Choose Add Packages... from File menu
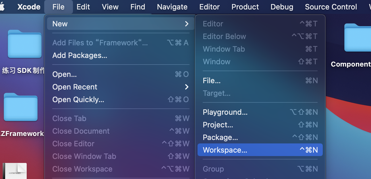Screen dimensions: 371x179 [120, 55]
